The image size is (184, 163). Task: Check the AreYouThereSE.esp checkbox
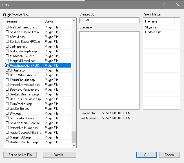click(x=7, y=27)
